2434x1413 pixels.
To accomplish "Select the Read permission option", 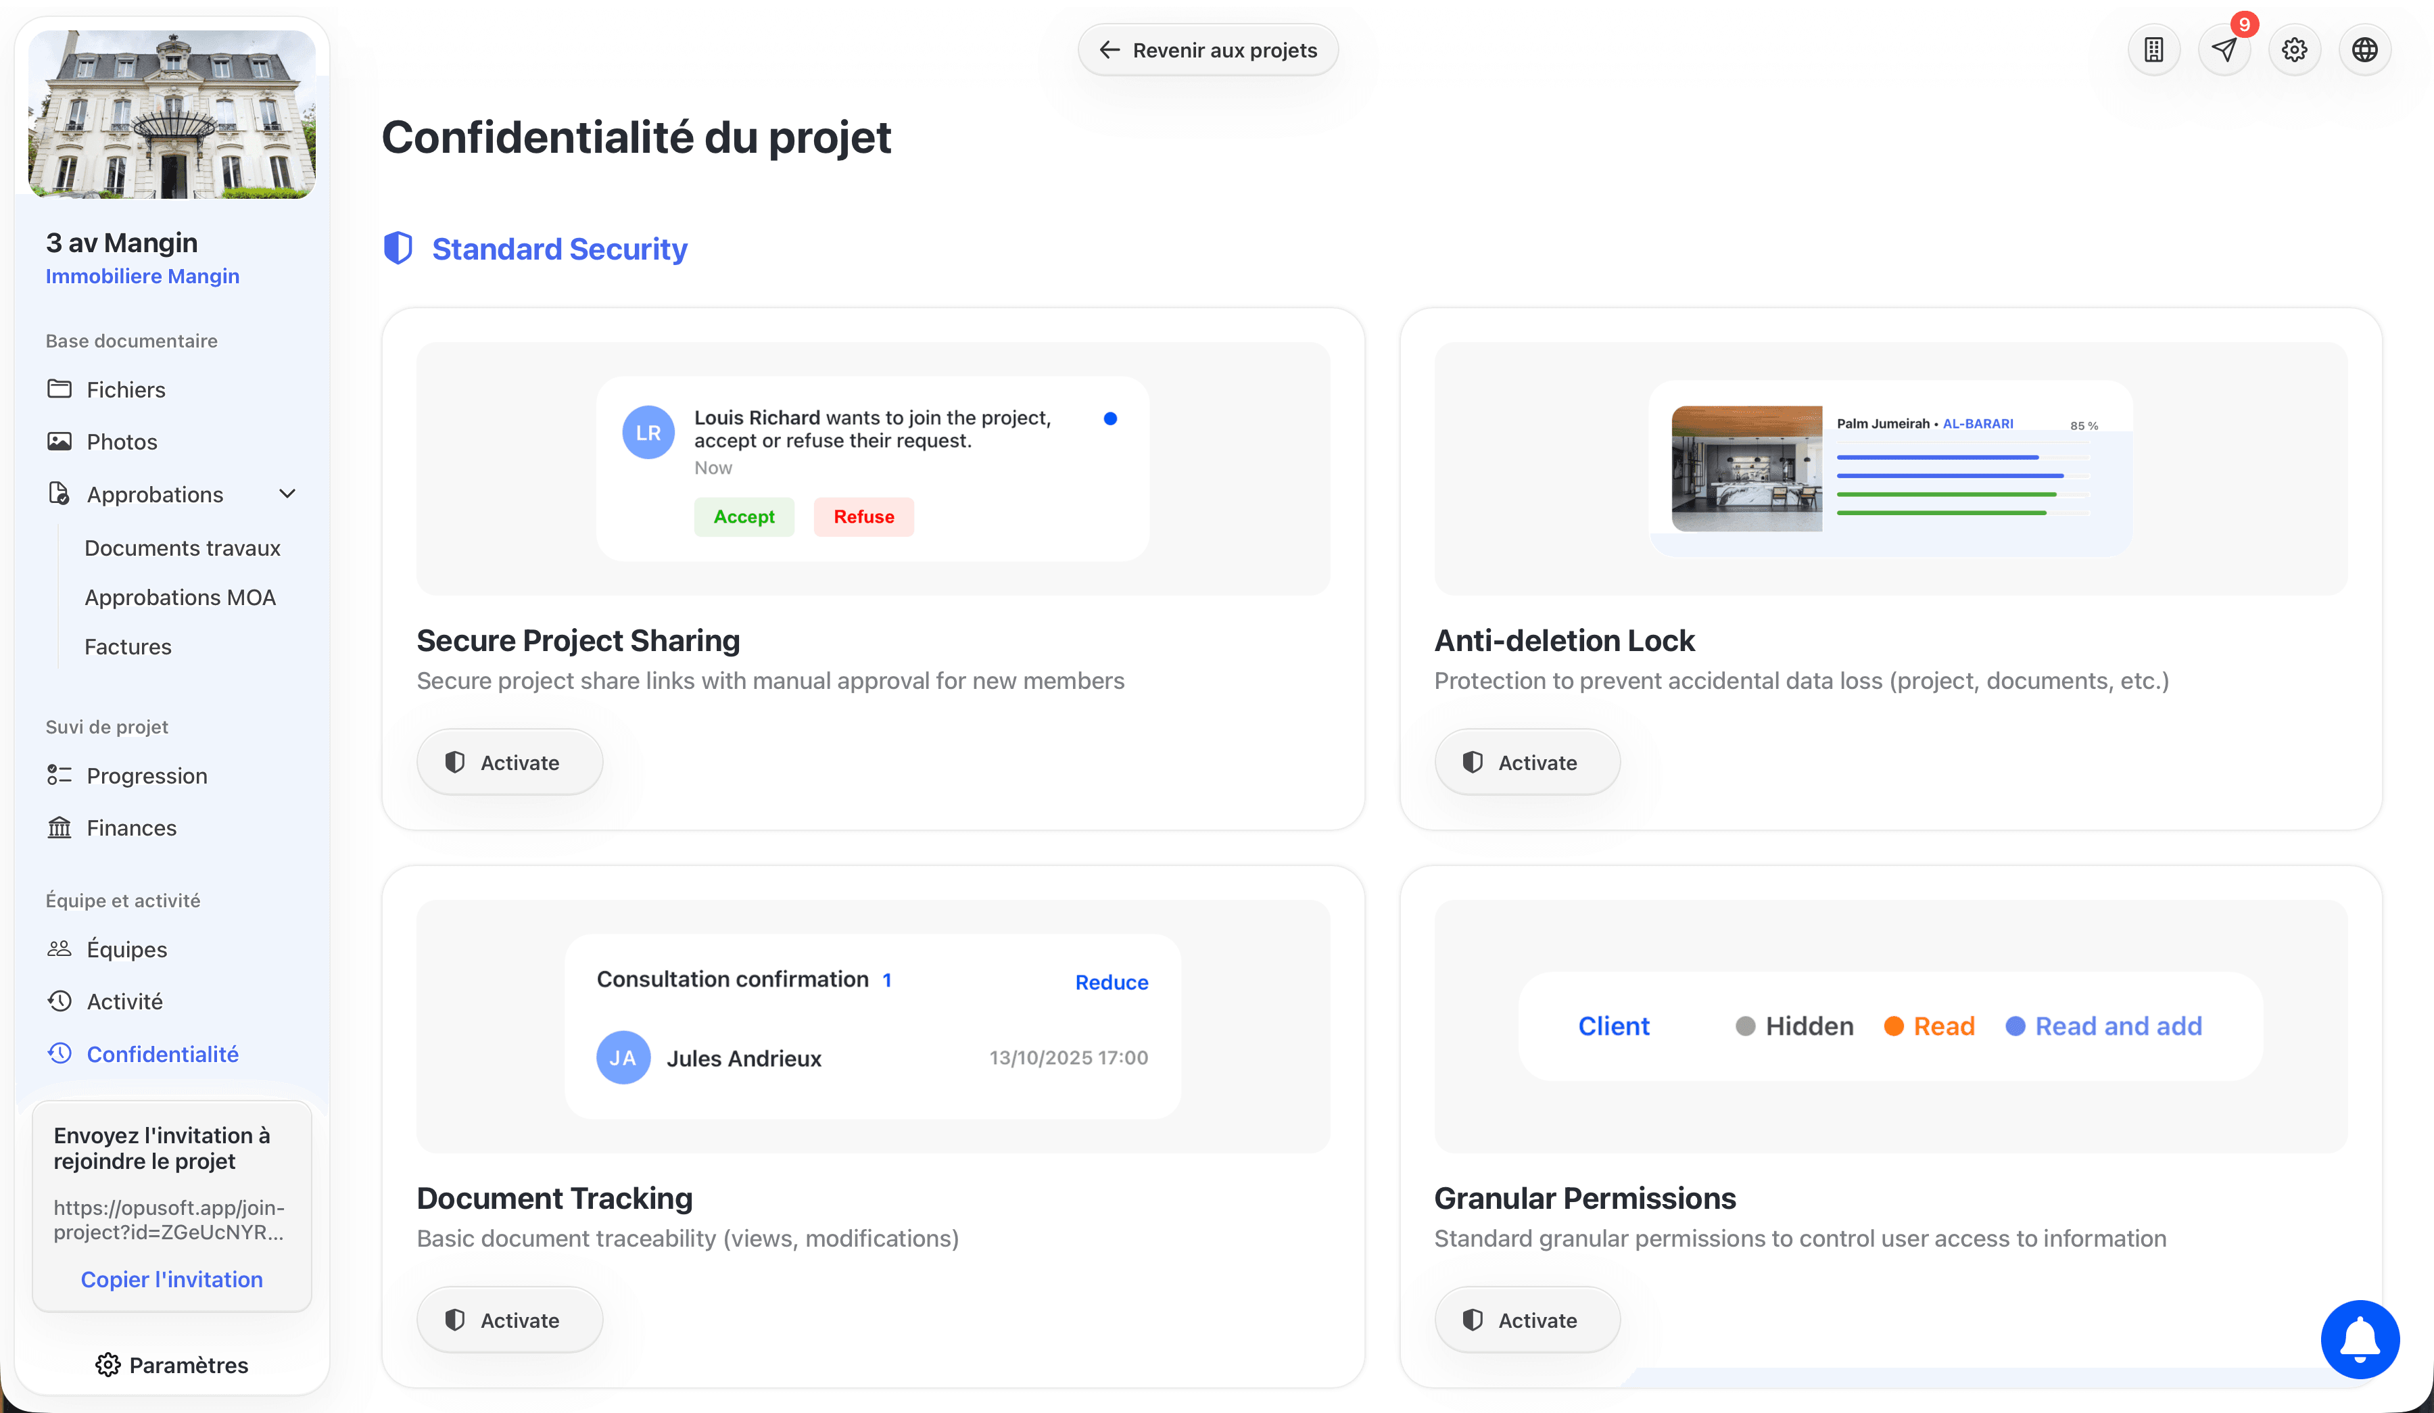I will tap(1930, 1026).
